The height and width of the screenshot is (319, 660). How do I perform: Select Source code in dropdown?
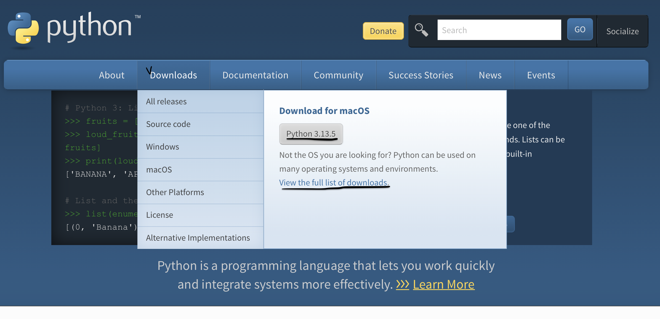point(168,124)
